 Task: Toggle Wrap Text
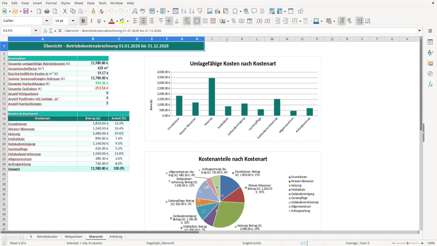tap(187, 21)
